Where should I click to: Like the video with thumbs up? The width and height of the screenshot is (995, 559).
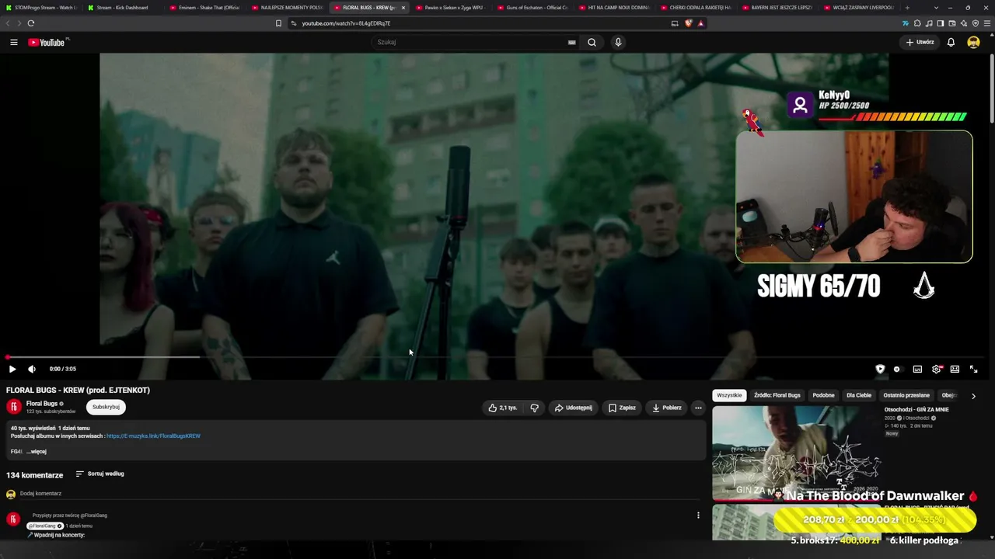point(502,408)
